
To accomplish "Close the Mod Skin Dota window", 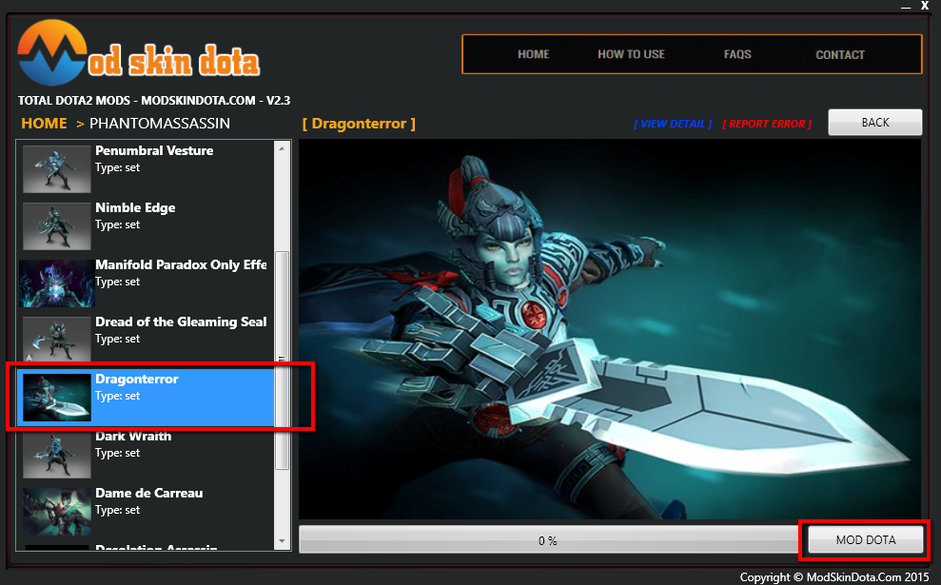I will (925, 6).
